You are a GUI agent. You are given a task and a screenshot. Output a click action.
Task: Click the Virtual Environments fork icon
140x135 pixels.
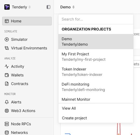(7, 48)
